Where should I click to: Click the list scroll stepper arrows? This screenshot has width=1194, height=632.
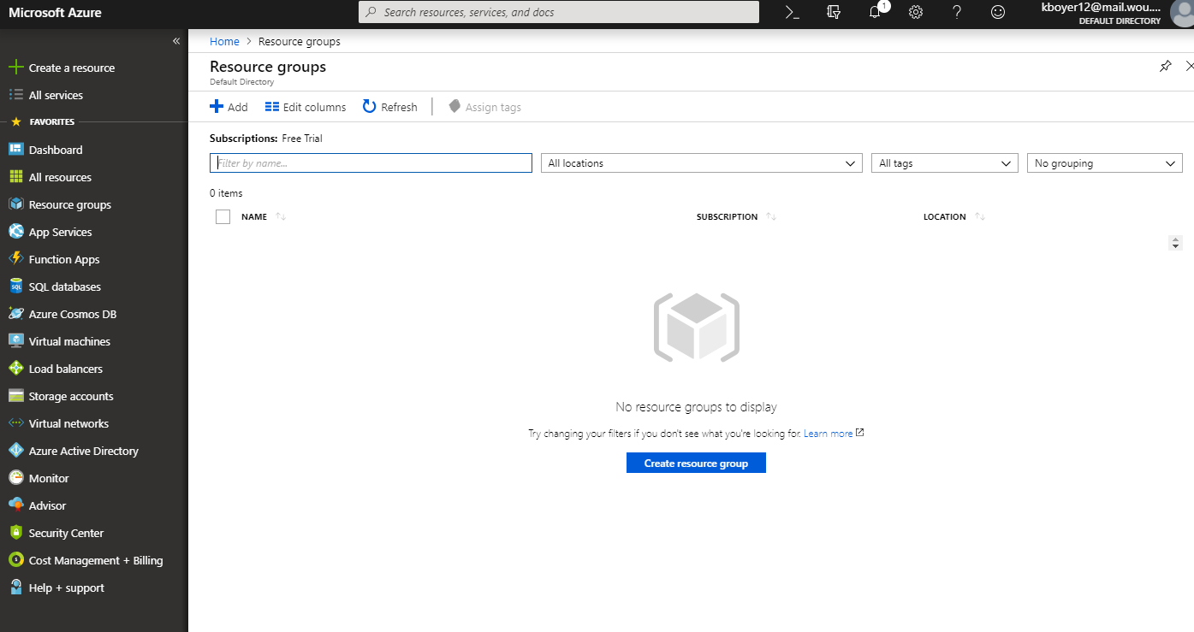[1175, 243]
